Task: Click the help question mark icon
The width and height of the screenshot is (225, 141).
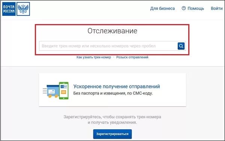Action: point(184,8)
